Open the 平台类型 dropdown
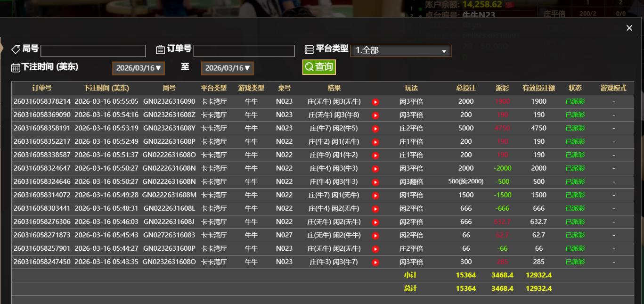The width and height of the screenshot is (644, 304). click(x=400, y=51)
